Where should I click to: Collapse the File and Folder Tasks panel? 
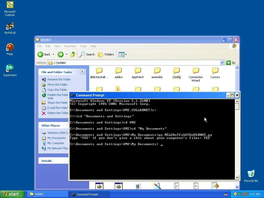[82, 72]
